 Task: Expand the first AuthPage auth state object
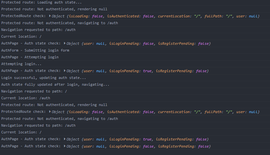point(65,44)
